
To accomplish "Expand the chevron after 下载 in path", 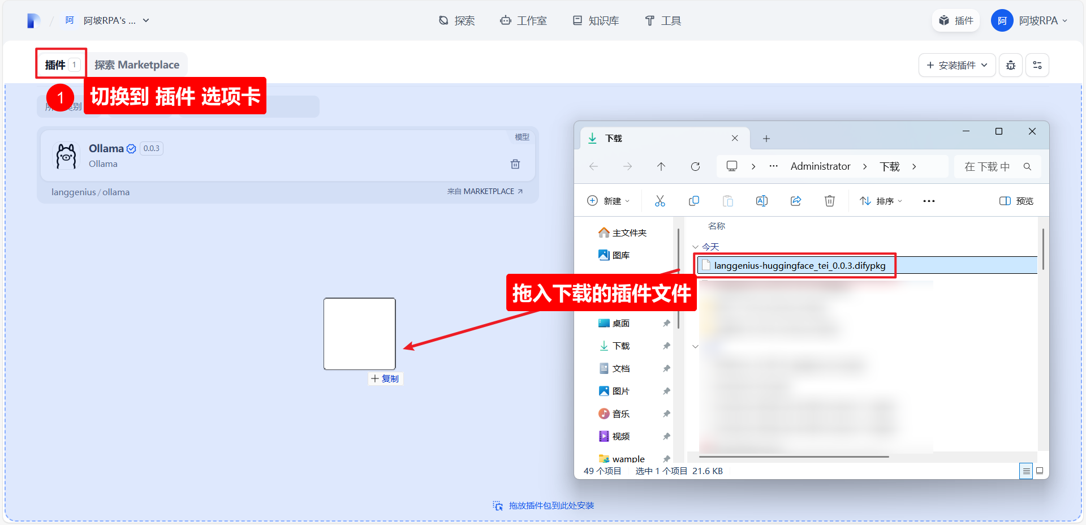I will (x=914, y=166).
